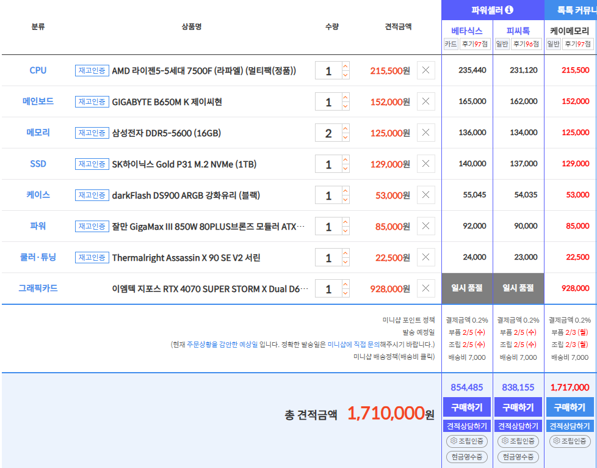The width and height of the screenshot is (597, 468).
Task: Click 현금영수증 badge under 피씨톡
Action: coord(518,456)
